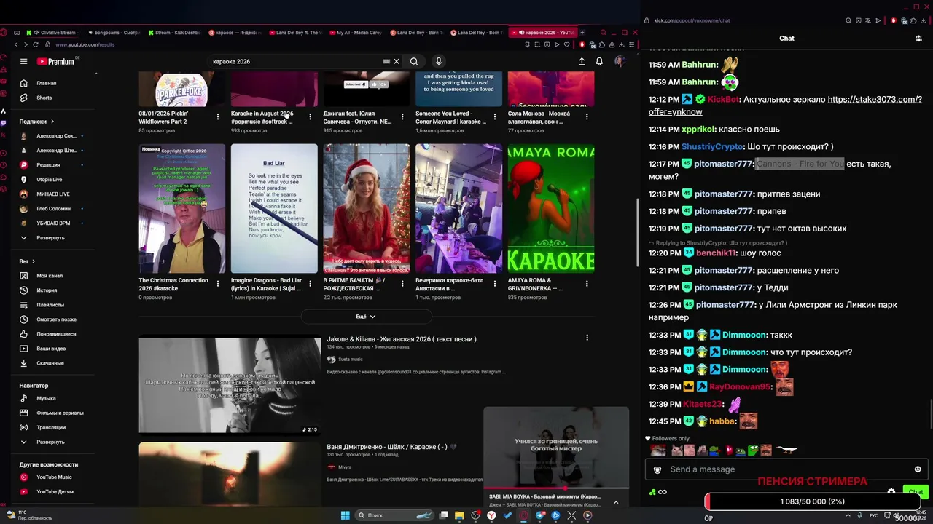Image resolution: width=933 pixels, height=524 pixels.
Task: Open File Explorer from the taskbar
Action: [x=459, y=515]
